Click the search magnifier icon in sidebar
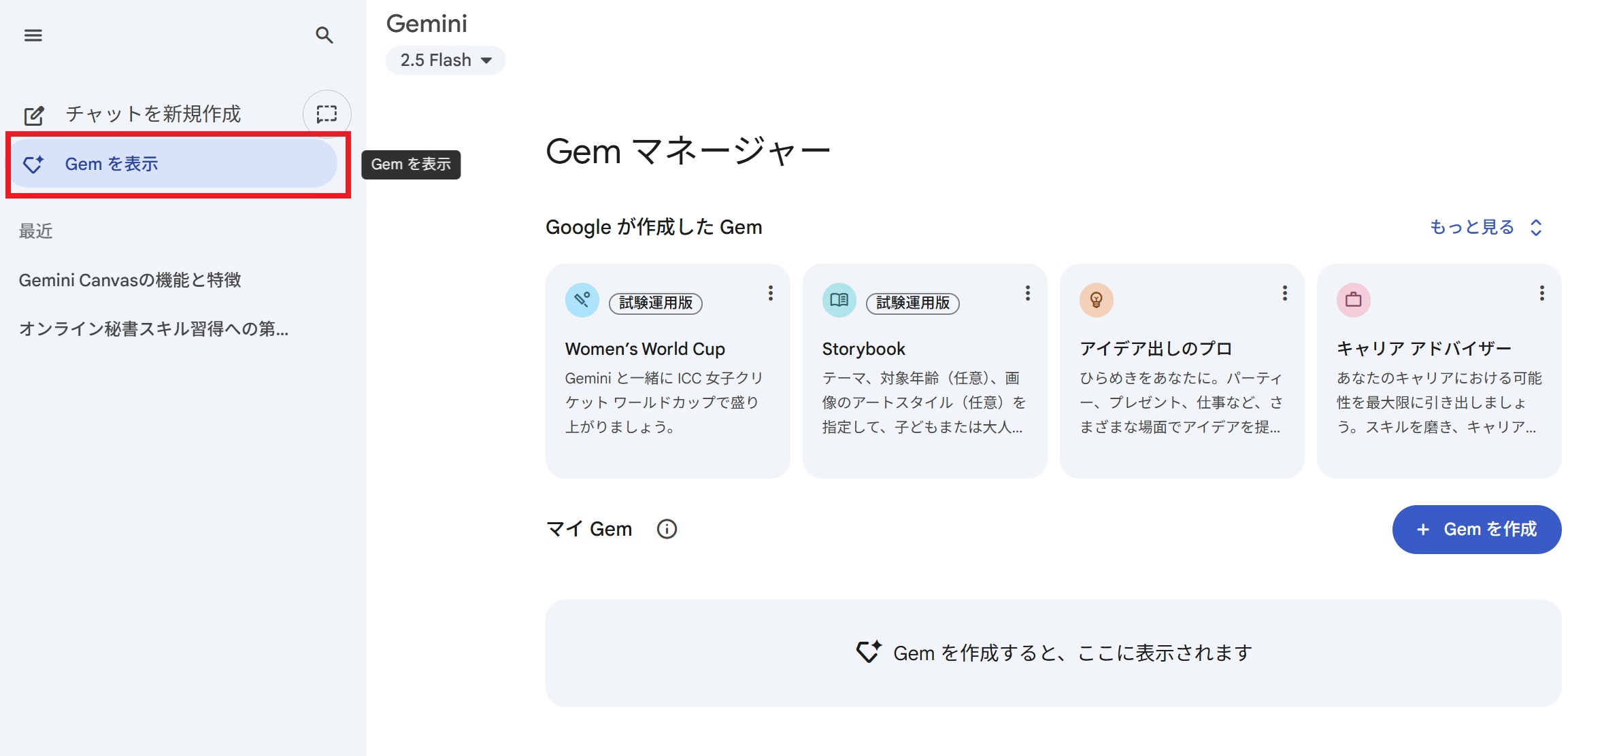Screen dimensions: 1602x756 pyautogui.click(x=324, y=35)
